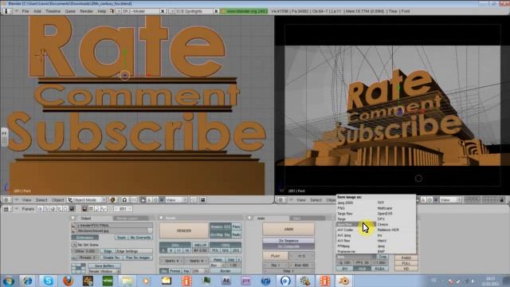This screenshot has width=510, height=287.
Task: Click the window type icon of buttons panel
Action: [6, 209]
